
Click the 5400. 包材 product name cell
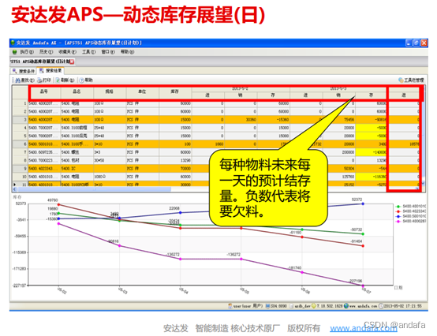77,160
